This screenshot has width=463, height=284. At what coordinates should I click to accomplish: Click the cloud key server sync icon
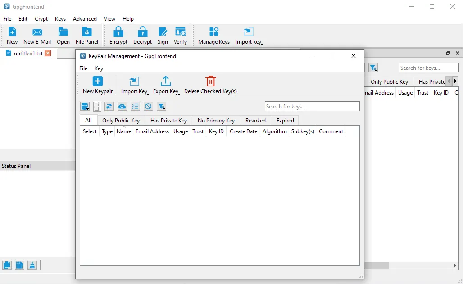click(122, 106)
